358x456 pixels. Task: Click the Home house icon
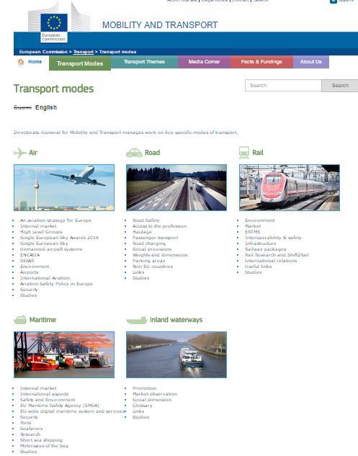coord(21,62)
